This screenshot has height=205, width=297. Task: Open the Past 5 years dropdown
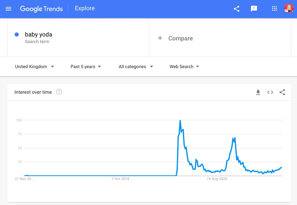[x=86, y=67]
